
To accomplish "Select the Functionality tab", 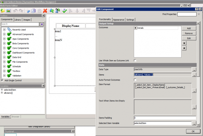I will 105,19.
